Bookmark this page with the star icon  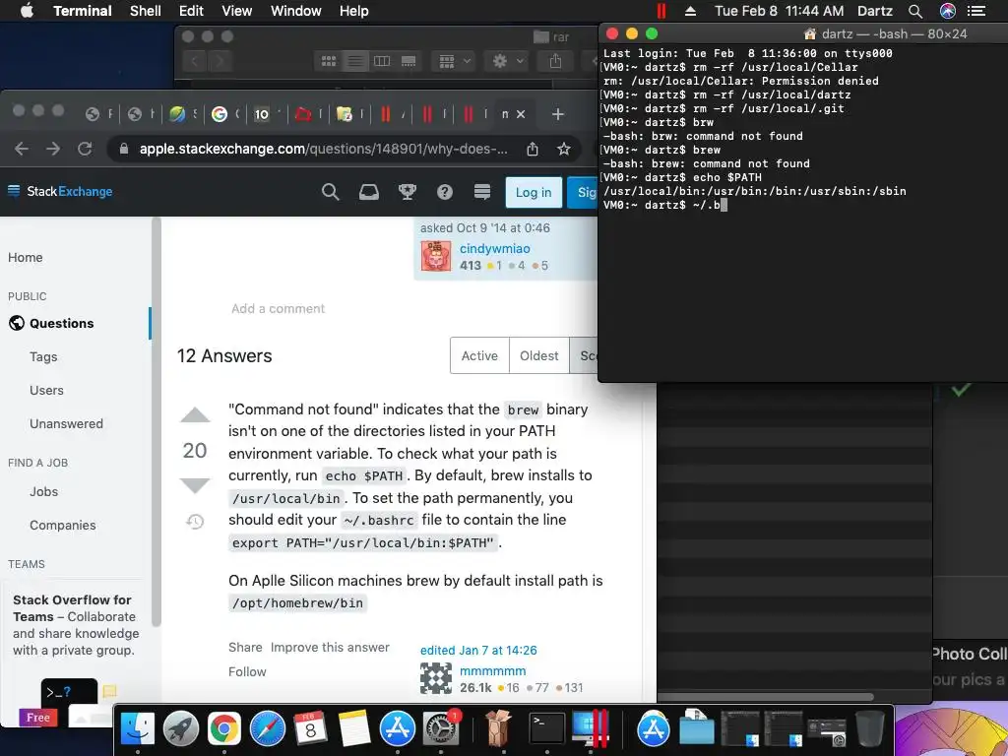coord(564,150)
